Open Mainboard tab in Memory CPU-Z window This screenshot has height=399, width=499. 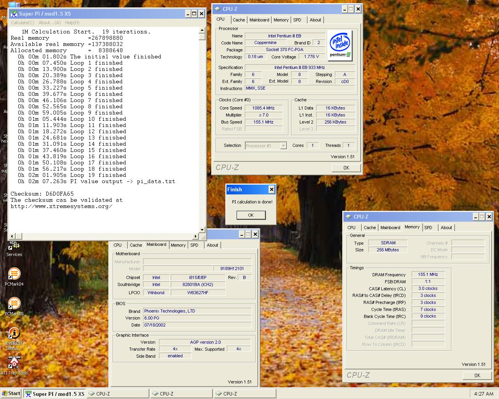click(x=390, y=228)
